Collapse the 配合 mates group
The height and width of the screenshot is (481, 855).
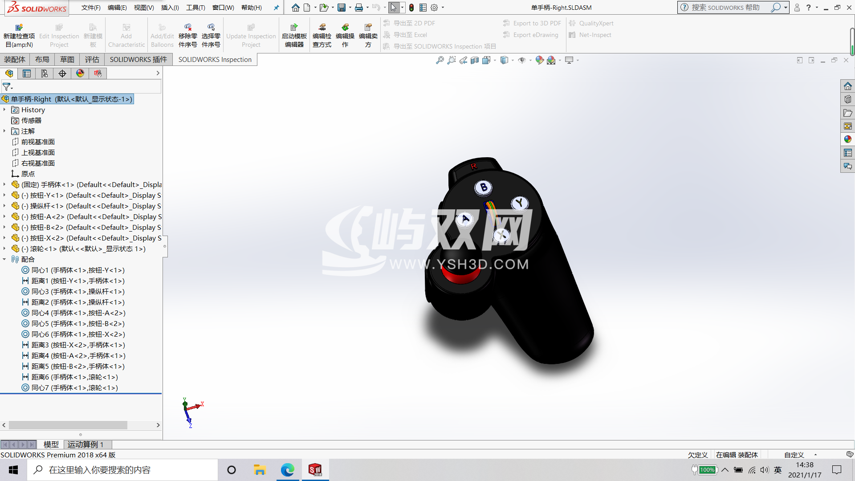click(4, 259)
